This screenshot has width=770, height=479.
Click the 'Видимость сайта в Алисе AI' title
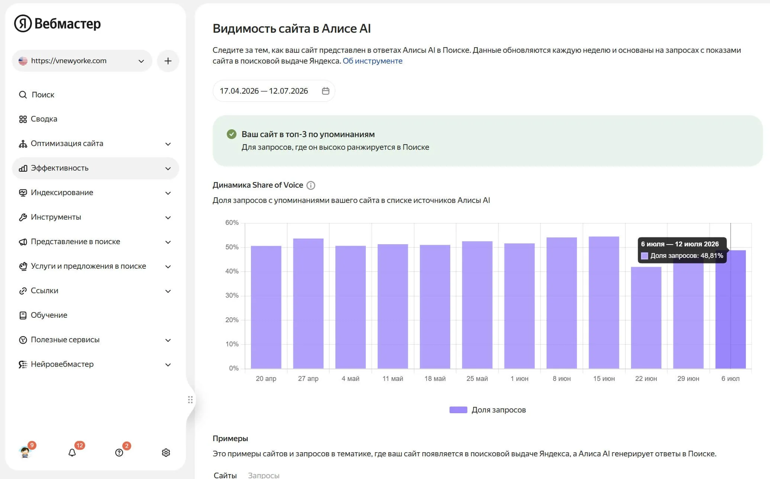291,29
